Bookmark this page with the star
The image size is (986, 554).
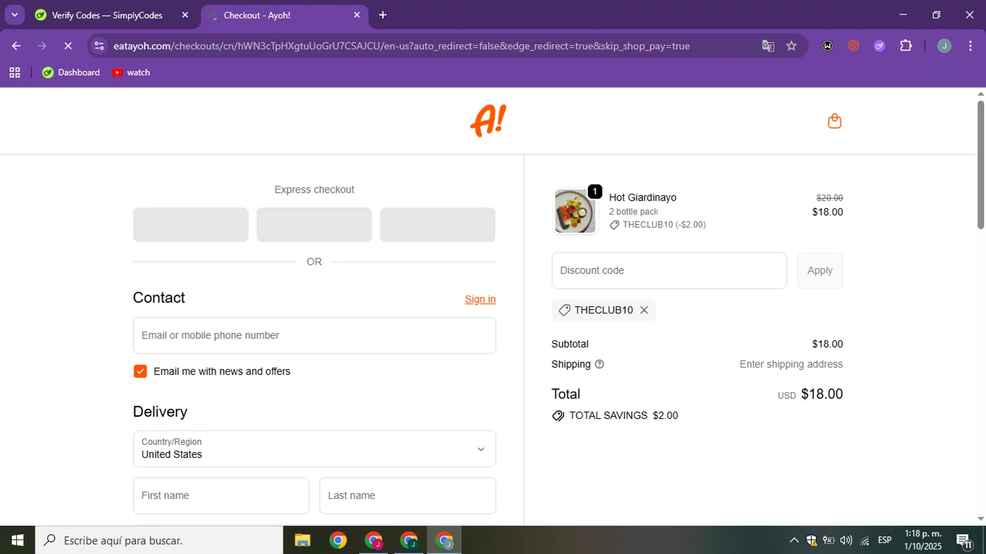pos(791,46)
